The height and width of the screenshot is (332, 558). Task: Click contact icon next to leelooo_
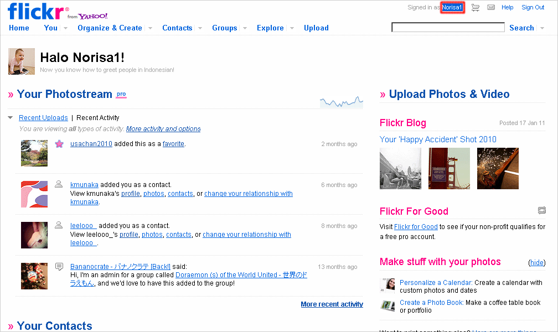[x=59, y=225]
